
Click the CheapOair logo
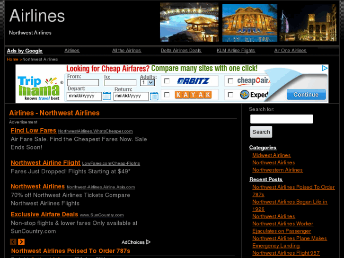click(x=254, y=81)
